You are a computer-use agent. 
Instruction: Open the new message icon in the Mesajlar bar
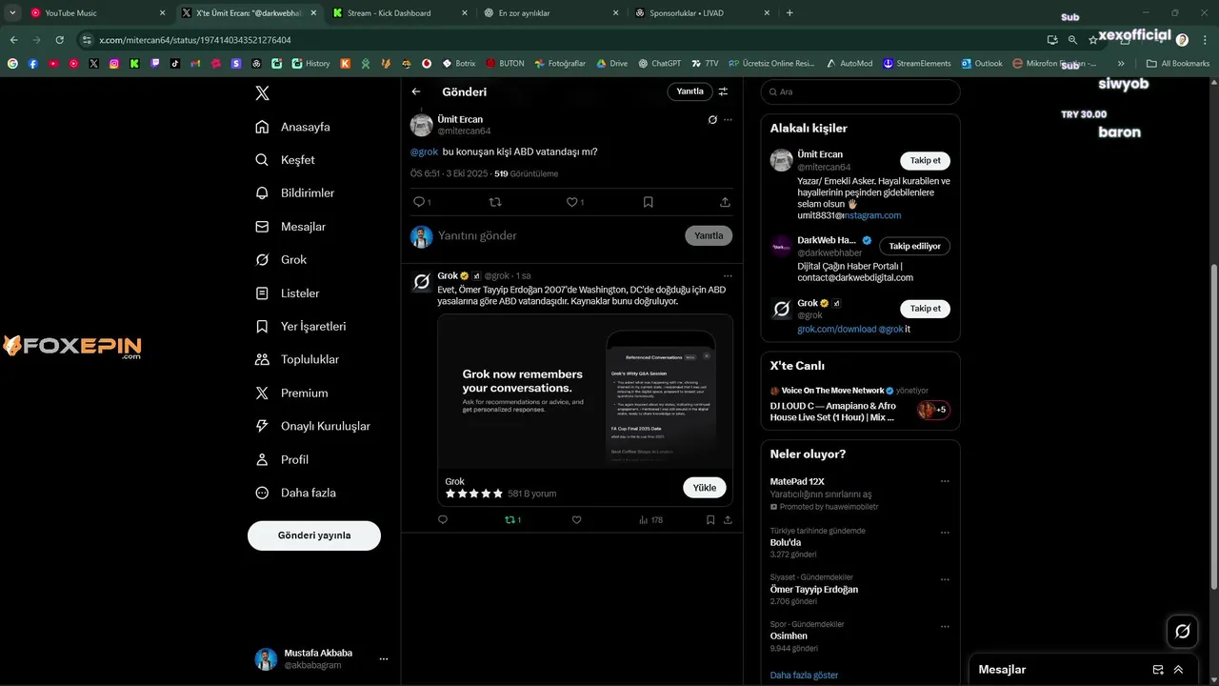(1158, 670)
